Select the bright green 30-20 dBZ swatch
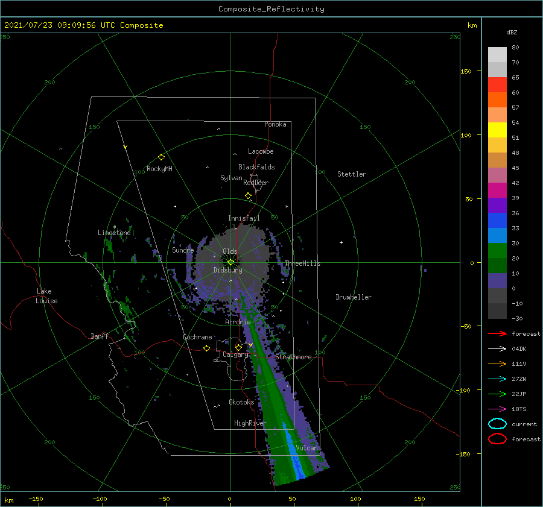Image resolution: width=543 pixels, height=507 pixels. point(497,250)
